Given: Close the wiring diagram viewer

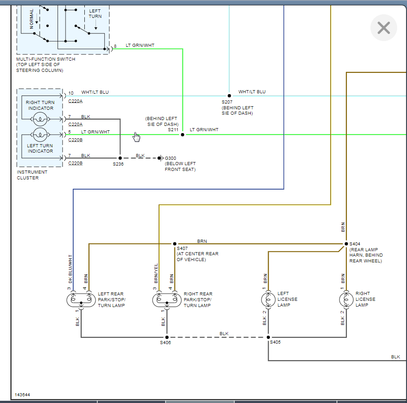Looking at the screenshot, I should pos(383,28).
